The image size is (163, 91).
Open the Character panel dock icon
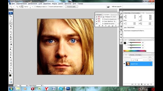[x=121, y=34]
